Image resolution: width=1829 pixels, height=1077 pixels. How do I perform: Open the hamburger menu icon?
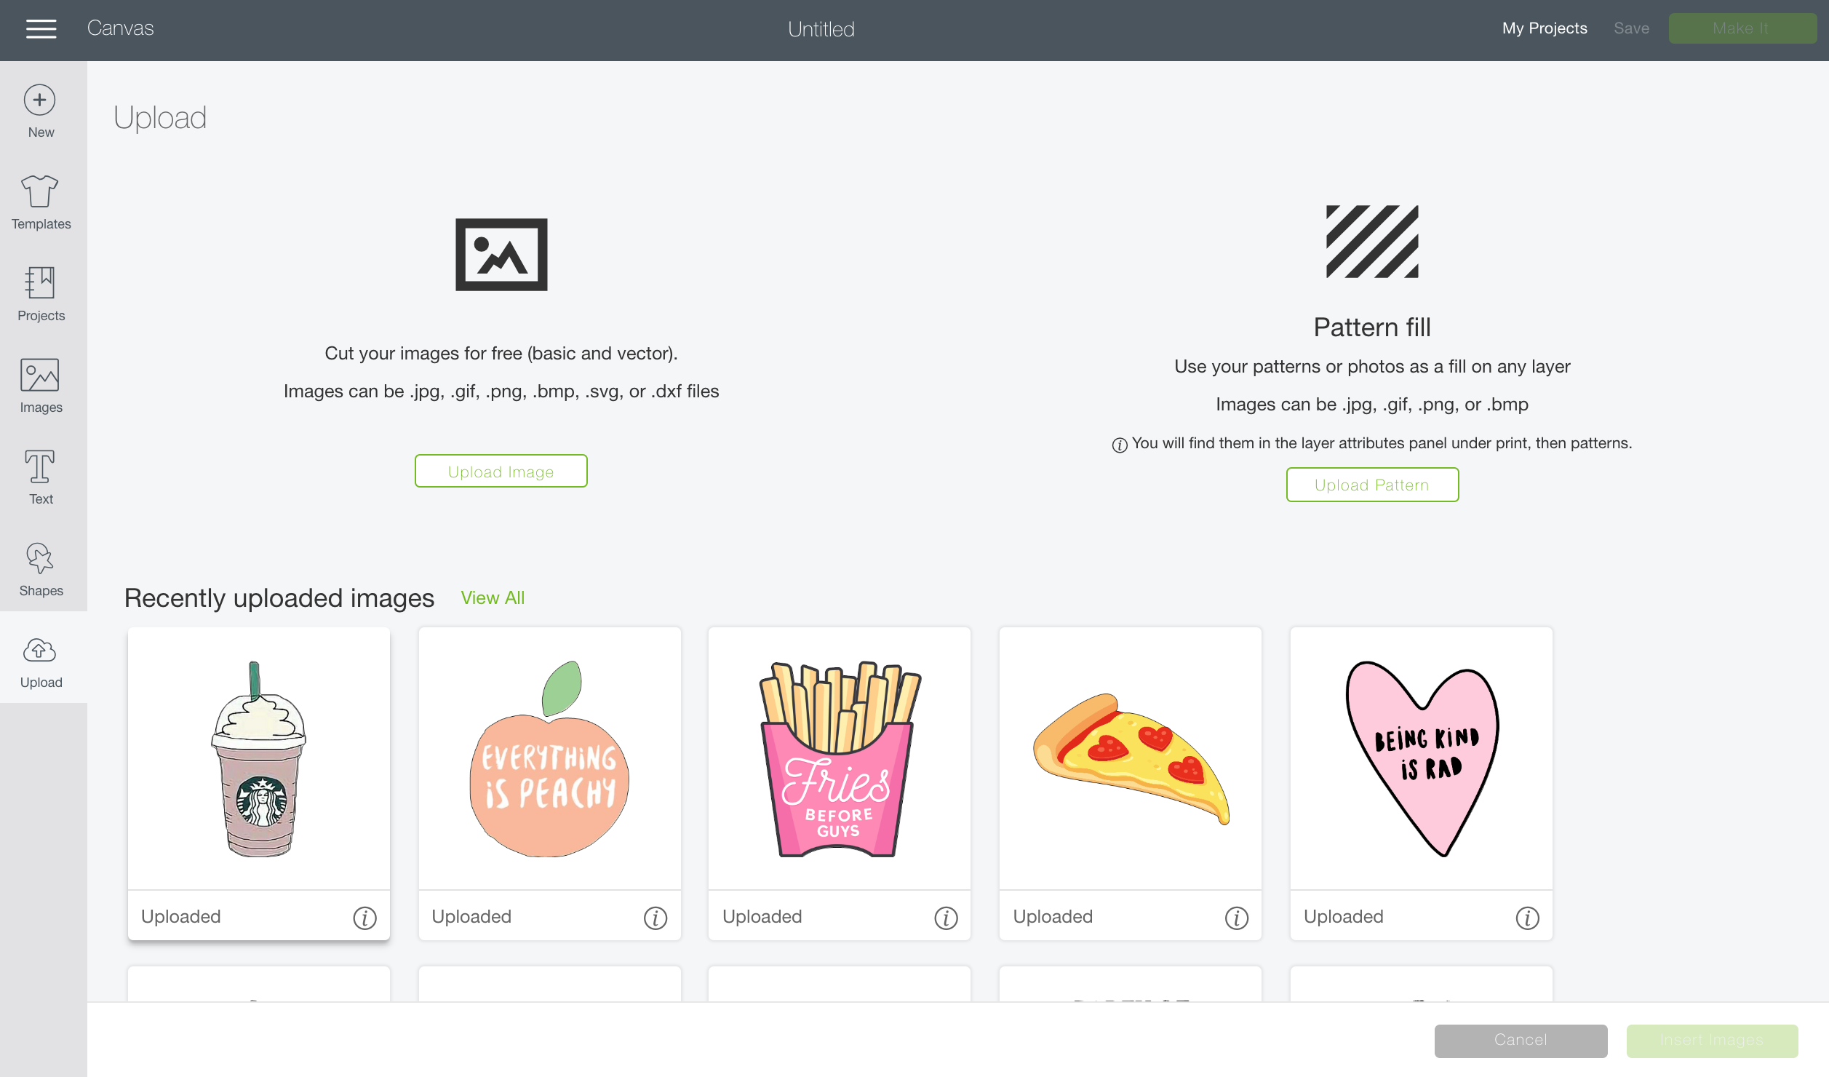(41, 29)
